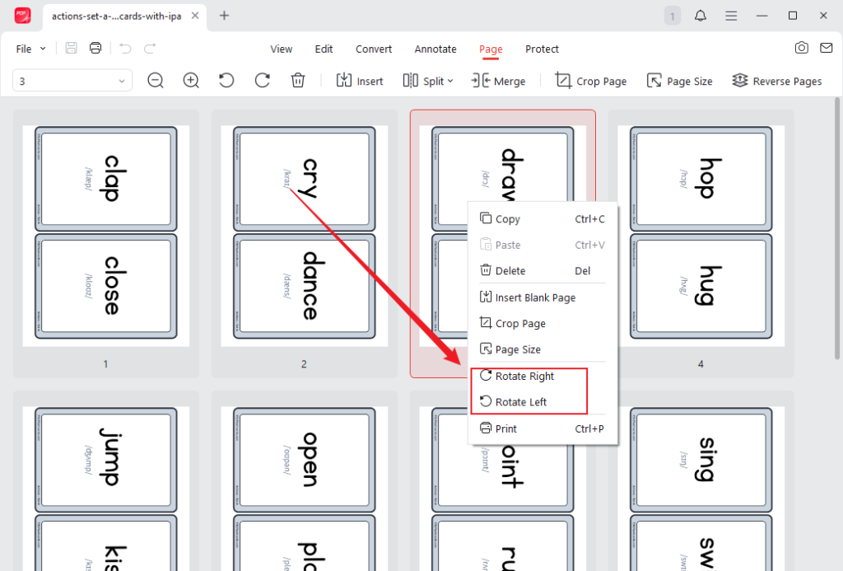Screen dimensions: 843x571
Task: Zoom out page thumbnails
Action: [156, 81]
